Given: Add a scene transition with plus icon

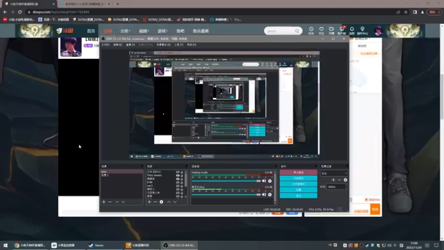Looking at the screenshot, I should pos(334,179).
